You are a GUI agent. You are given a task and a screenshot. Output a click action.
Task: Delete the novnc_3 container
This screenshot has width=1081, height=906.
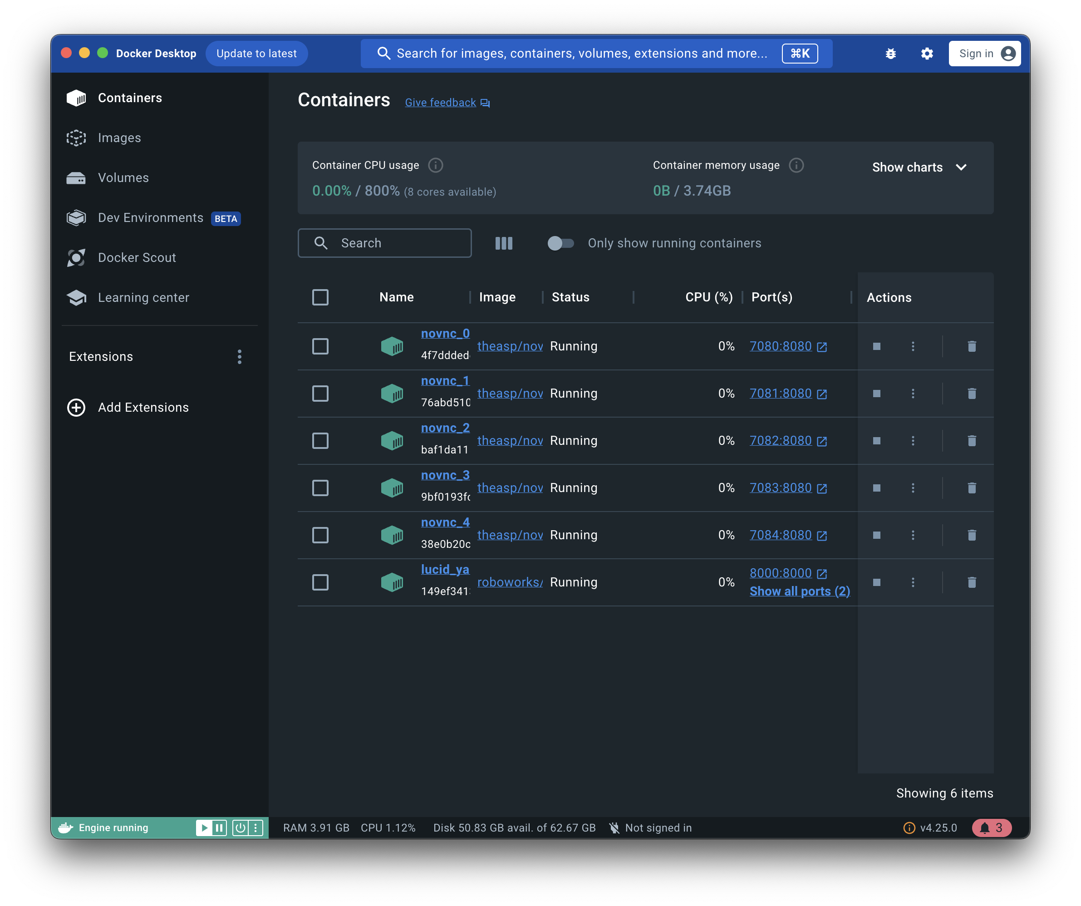pyautogui.click(x=971, y=488)
